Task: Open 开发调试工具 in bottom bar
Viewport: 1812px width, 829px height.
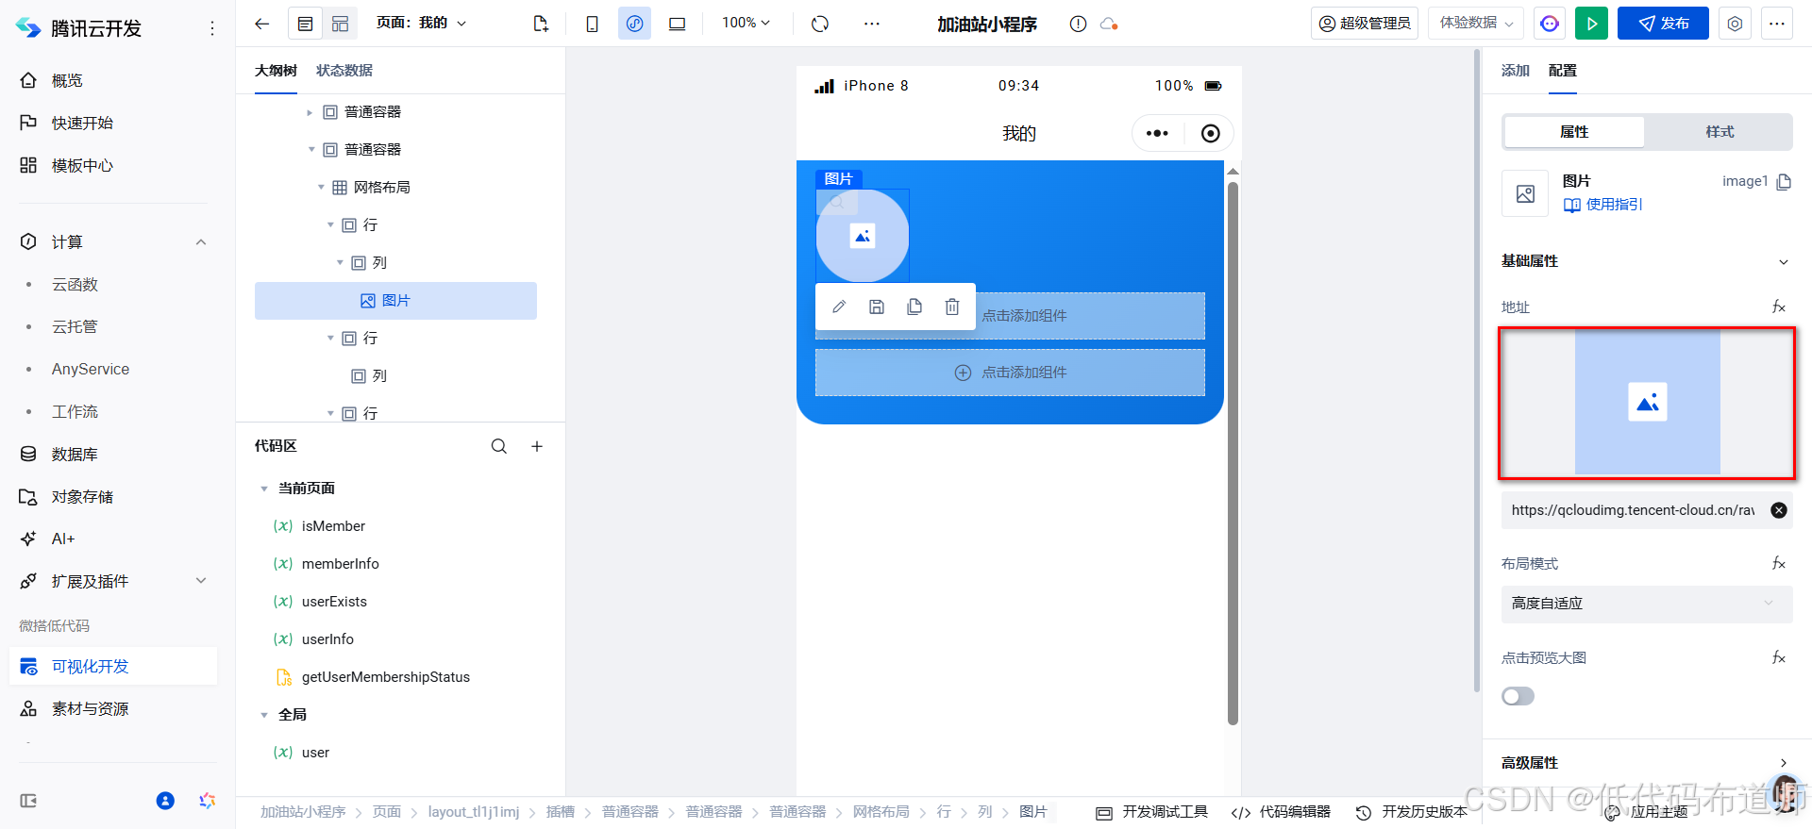Action: [x=1151, y=812]
